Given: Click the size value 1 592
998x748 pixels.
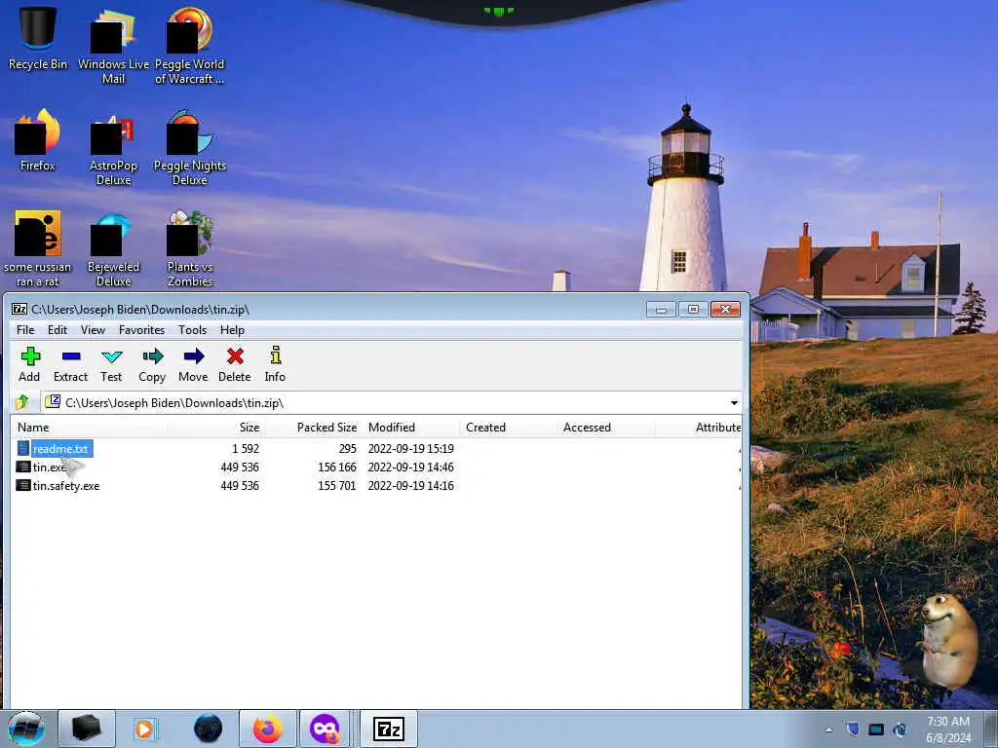Looking at the screenshot, I should pos(246,448).
